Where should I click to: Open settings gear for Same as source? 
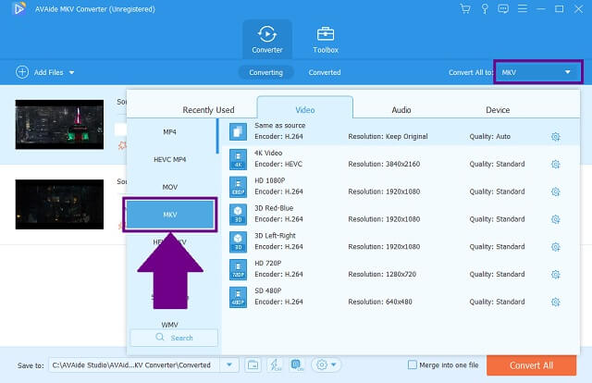(x=555, y=137)
